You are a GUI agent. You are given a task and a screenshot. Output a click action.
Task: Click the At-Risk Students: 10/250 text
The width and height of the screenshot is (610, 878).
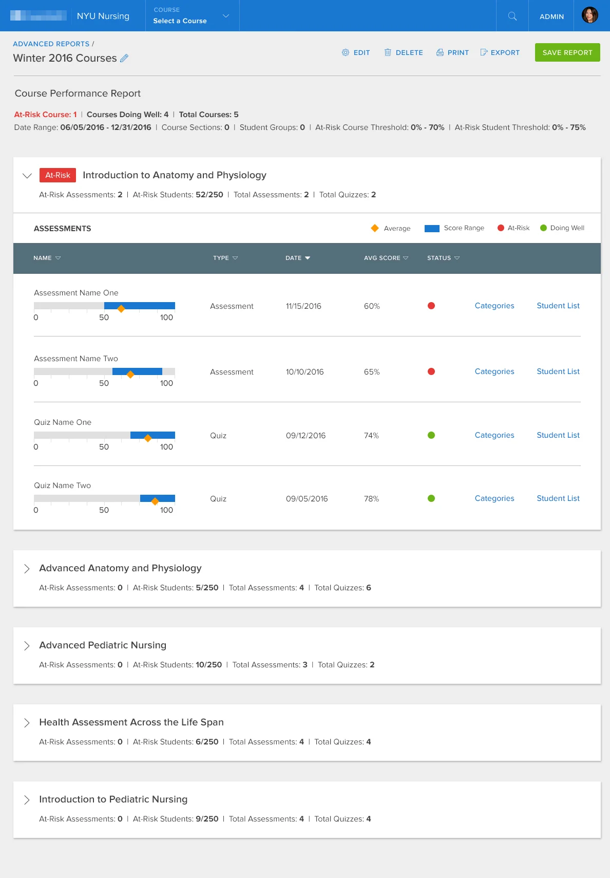177,665
